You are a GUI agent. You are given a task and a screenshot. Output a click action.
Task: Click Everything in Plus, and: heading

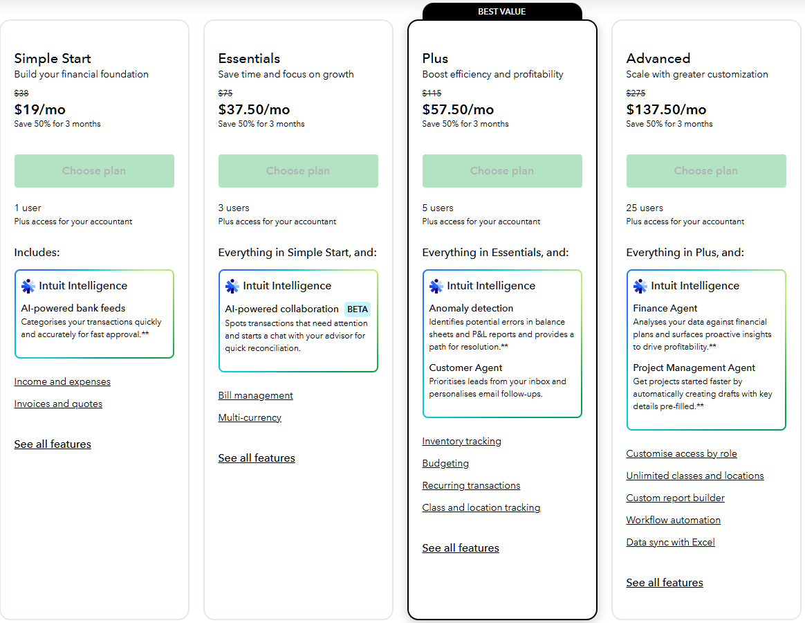685,253
